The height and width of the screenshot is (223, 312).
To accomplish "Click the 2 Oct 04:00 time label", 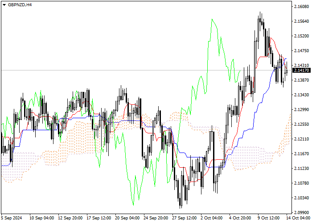I will [212, 218].
